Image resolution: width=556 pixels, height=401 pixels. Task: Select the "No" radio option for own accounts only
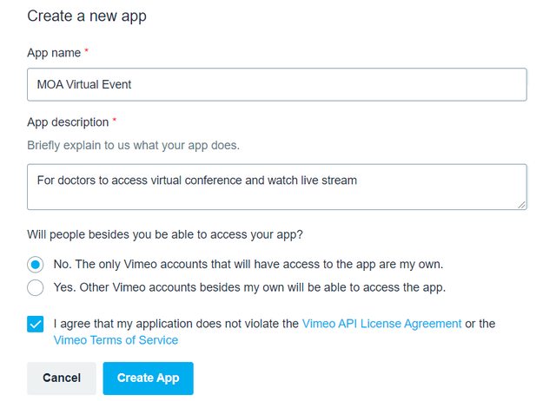pos(36,264)
